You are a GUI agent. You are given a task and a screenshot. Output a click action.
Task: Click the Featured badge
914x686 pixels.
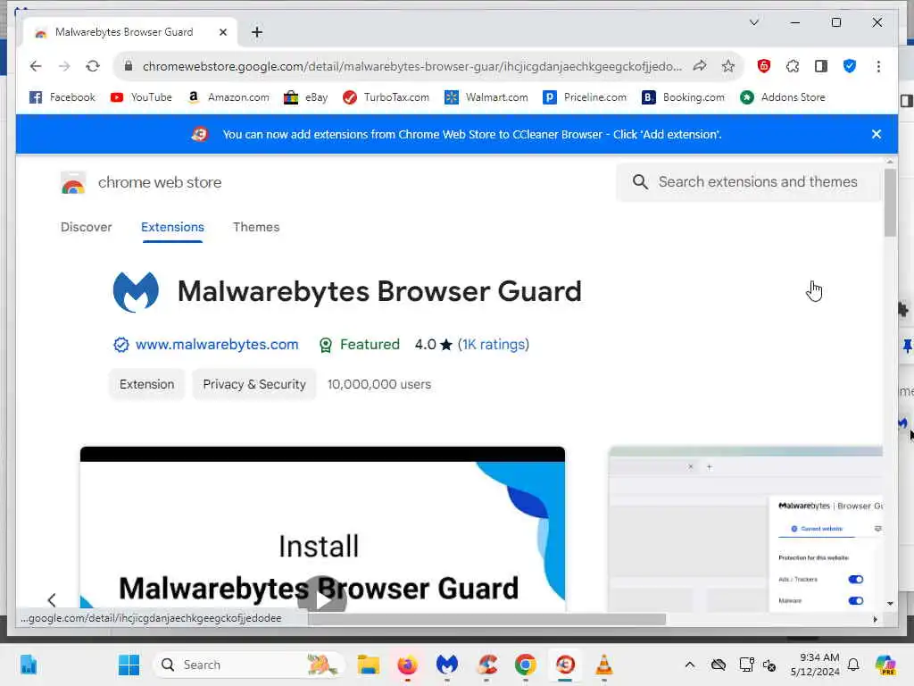pos(359,345)
